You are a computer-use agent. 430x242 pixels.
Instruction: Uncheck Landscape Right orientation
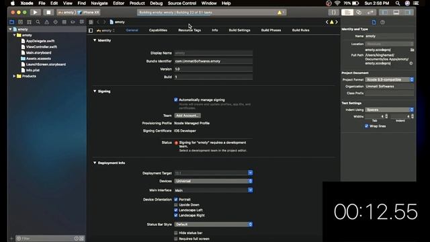176,215
